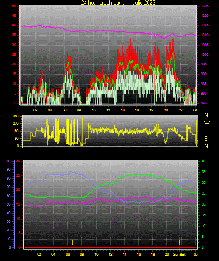Click the 16 hour label under the bottom chart
This screenshot has width=219, height=261.
coord(139,254)
